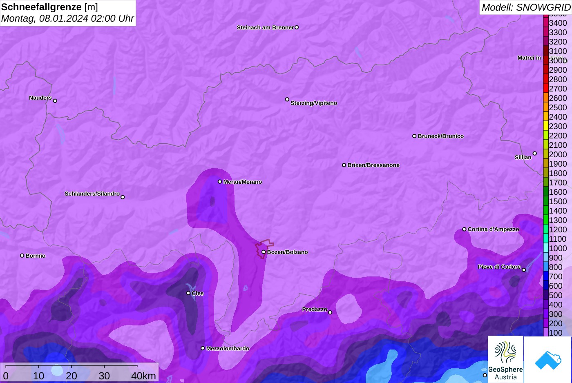572x383 pixels.
Task: Select the Cles location marker dot
Action: click(x=188, y=293)
